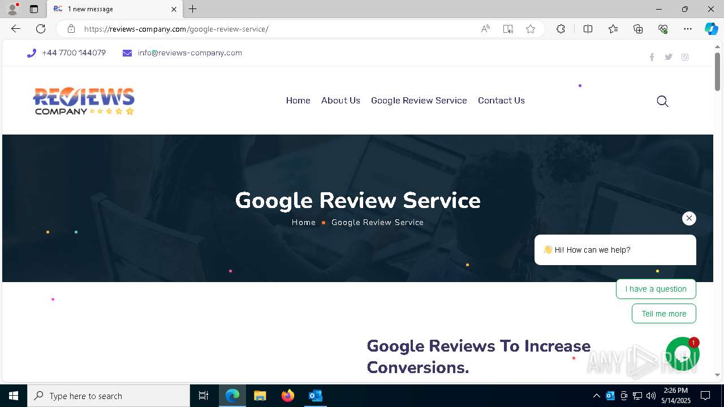Open the site search magnifier
The height and width of the screenshot is (407, 724).
point(662,101)
